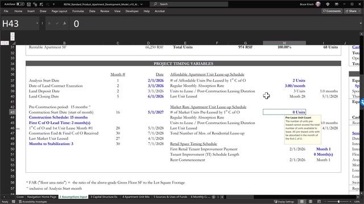Select the column D header
Image resolution: width=364 pixels, height=204 pixels.
point(148,43)
